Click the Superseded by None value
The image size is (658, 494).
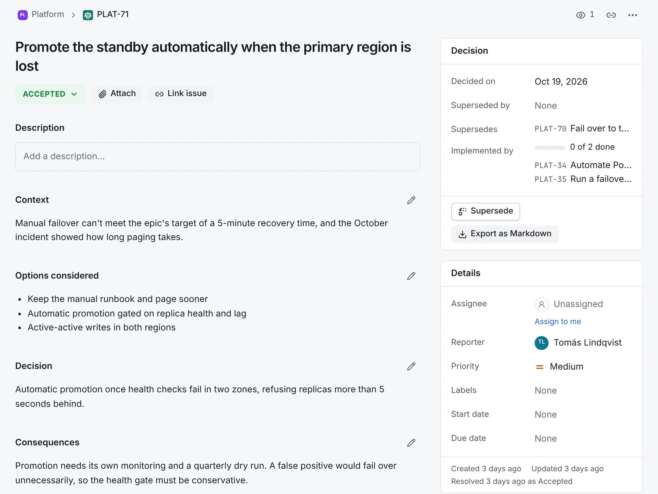click(x=546, y=106)
